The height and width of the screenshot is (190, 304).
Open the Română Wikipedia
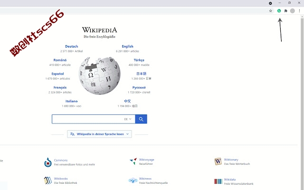coord(60,60)
